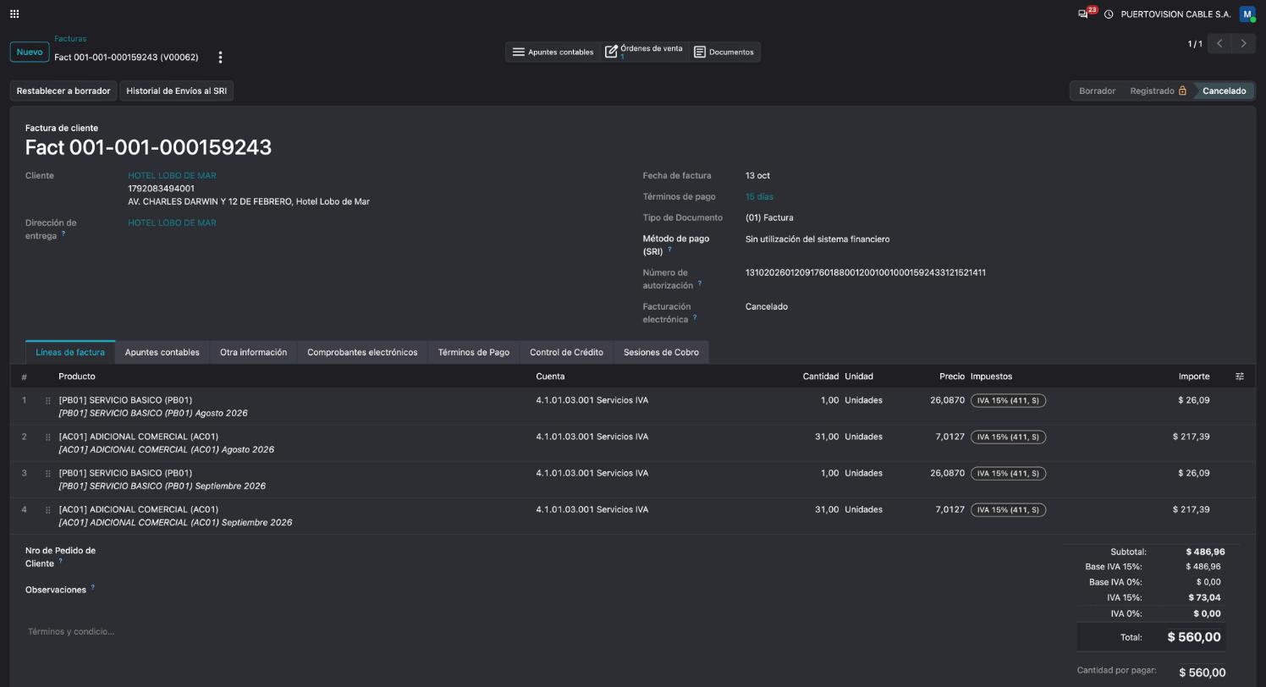Show help for Observaciones field
The height and width of the screenshot is (687, 1266).
tap(92, 587)
